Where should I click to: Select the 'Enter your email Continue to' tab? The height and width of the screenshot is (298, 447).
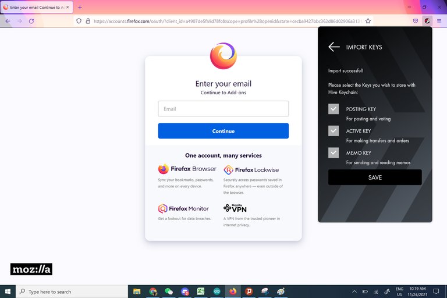click(x=37, y=8)
